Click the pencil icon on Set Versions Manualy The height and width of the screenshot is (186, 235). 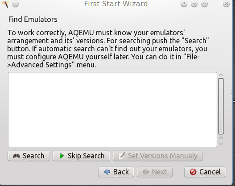point(122,156)
